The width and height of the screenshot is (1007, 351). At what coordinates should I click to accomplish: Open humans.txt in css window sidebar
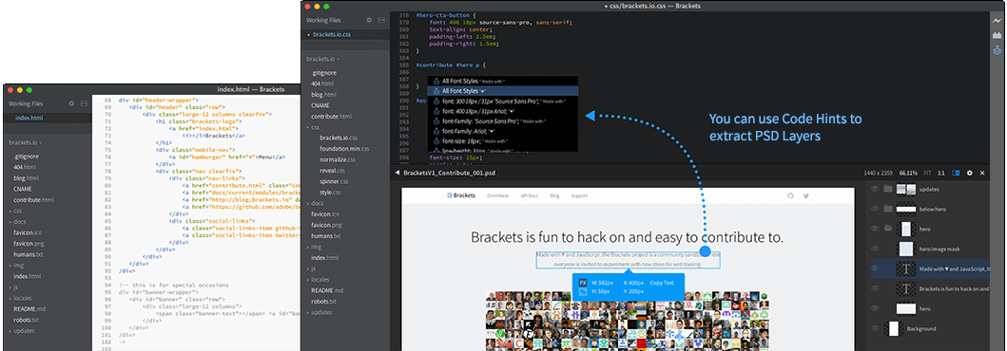(x=324, y=235)
